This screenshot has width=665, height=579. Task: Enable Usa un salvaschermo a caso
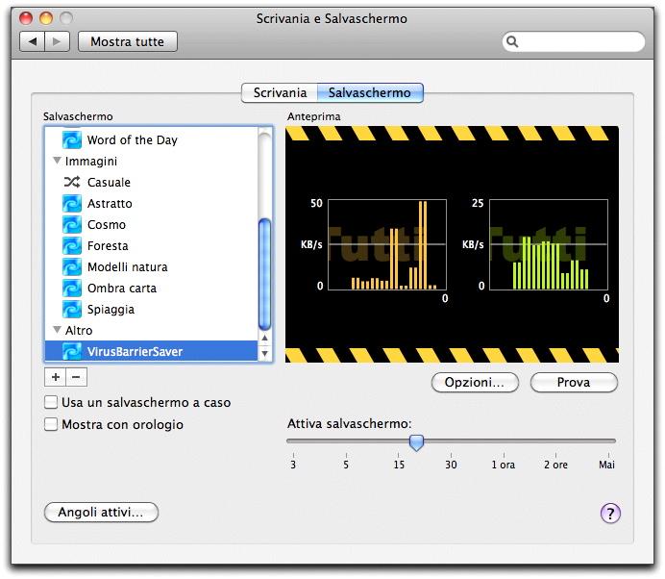(x=51, y=402)
